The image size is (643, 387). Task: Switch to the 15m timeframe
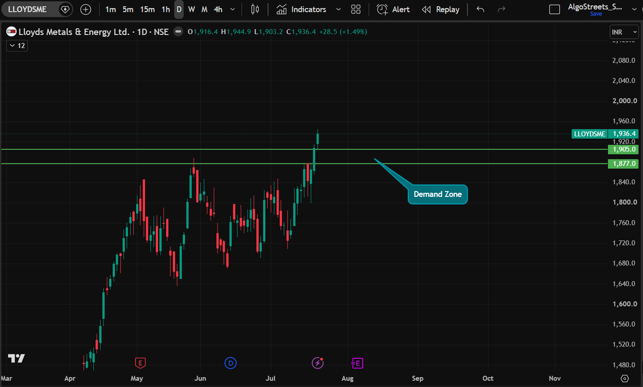coord(147,10)
